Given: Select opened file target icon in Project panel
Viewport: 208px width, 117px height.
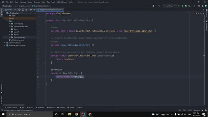Looking at the screenshot, I should point(19,10).
